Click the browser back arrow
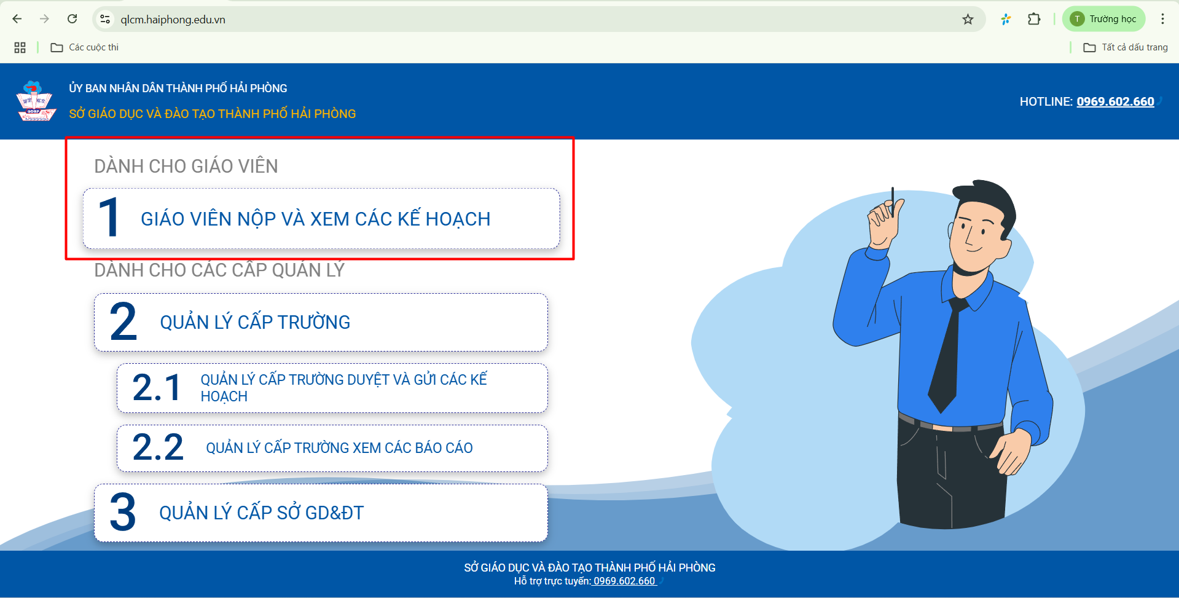The width and height of the screenshot is (1179, 598). [x=17, y=19]
